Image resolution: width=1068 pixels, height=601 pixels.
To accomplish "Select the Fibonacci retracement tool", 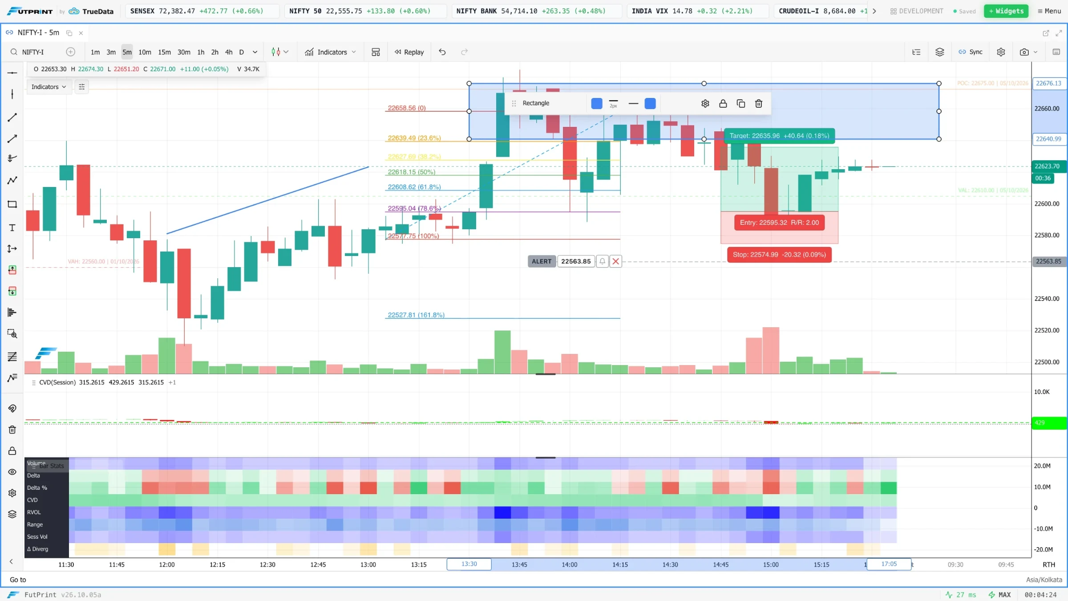I will (12, 357).
